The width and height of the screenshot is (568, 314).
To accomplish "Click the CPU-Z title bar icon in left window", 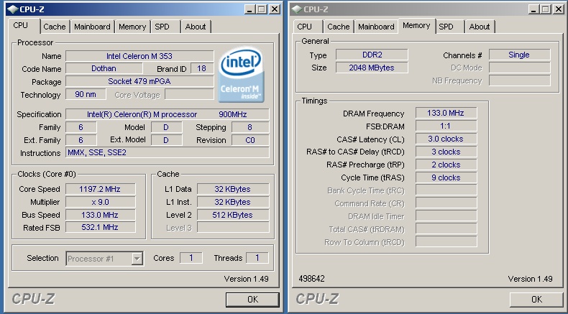I will (x=13, y=9).
